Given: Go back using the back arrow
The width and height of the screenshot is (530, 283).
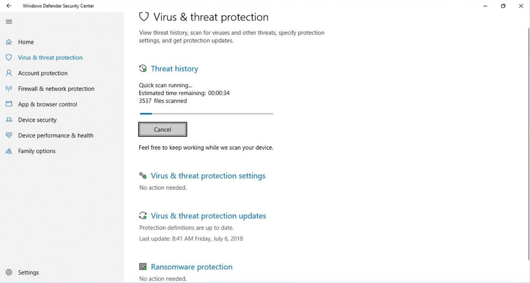Looking at the screenshot, I should (x=9, y=6).
